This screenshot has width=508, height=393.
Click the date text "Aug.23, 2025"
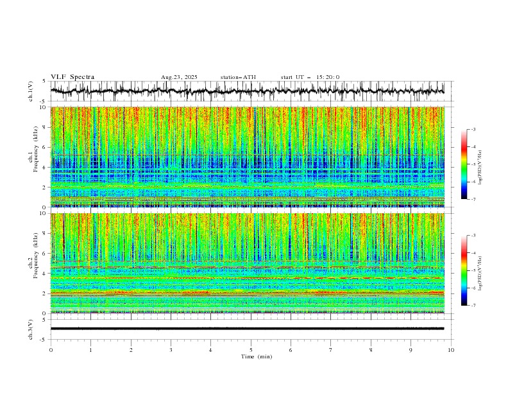tap(179, 77)
